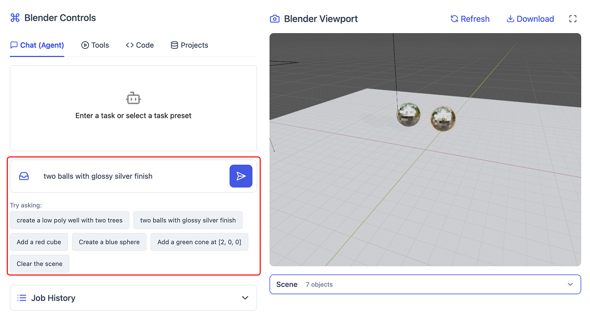Click the selected right sphere in the viewport
The image size is (590, 318).
[443, 119]
